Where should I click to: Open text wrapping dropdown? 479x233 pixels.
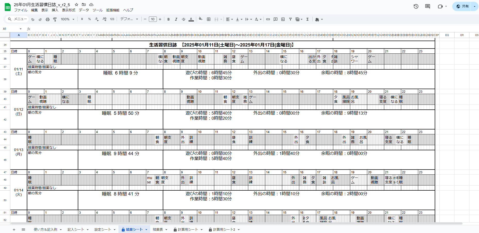(249, 19)
